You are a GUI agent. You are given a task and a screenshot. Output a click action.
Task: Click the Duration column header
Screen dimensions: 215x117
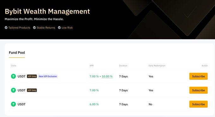(x=123, y=66)
